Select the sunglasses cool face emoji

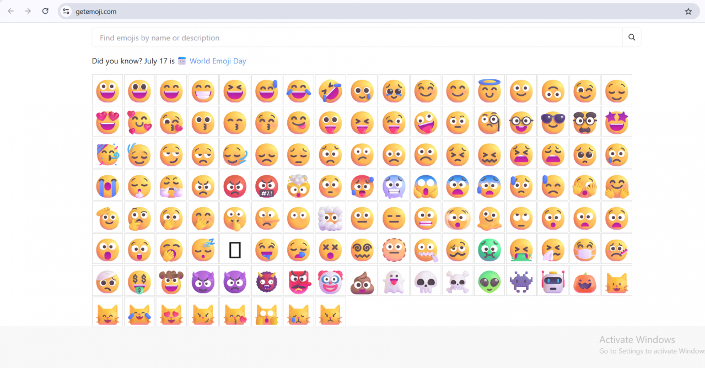553,122
